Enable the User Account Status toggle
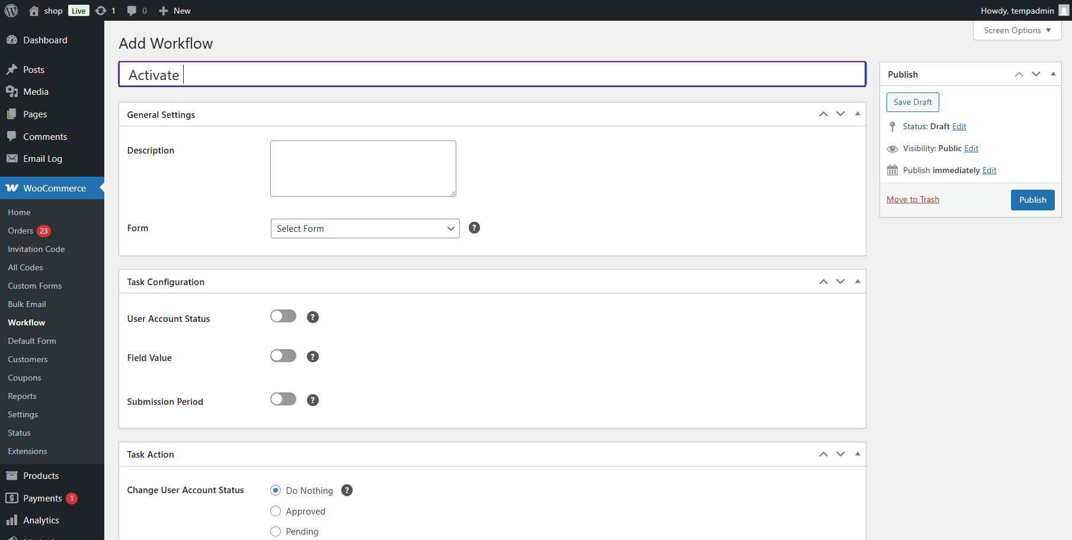This screenshot has height=540, width=1072. [x=283, y=317]
